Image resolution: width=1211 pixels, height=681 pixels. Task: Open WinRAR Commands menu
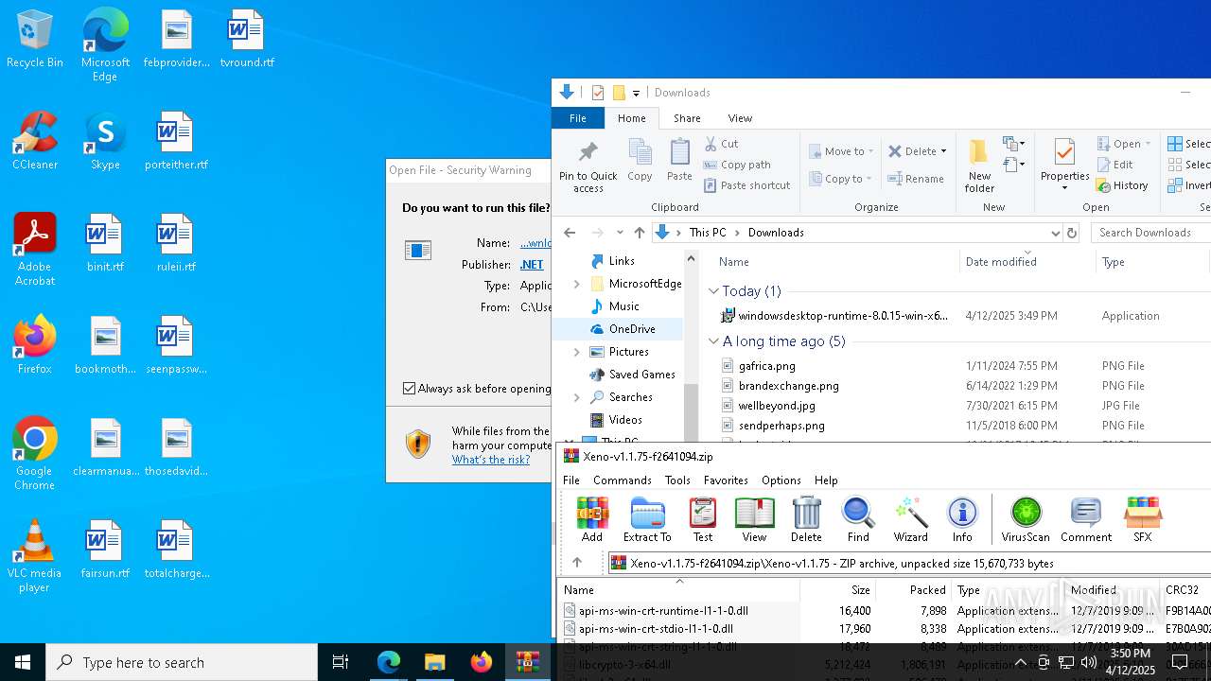tap(622, 480)
